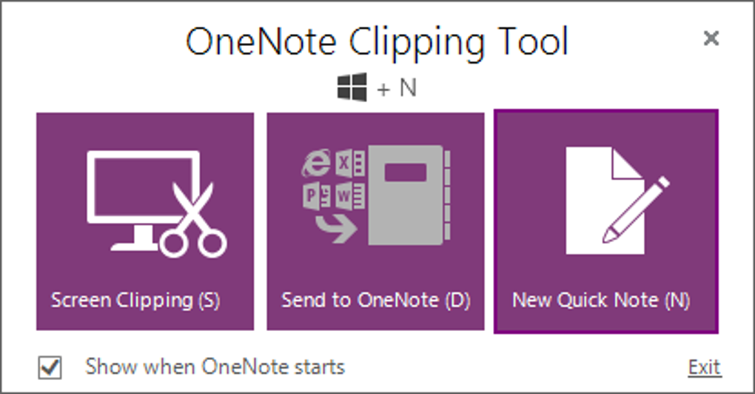The image size is (755, 394).
Task: Close the OneNote Clipping Tool window
Action: point(711,39)
